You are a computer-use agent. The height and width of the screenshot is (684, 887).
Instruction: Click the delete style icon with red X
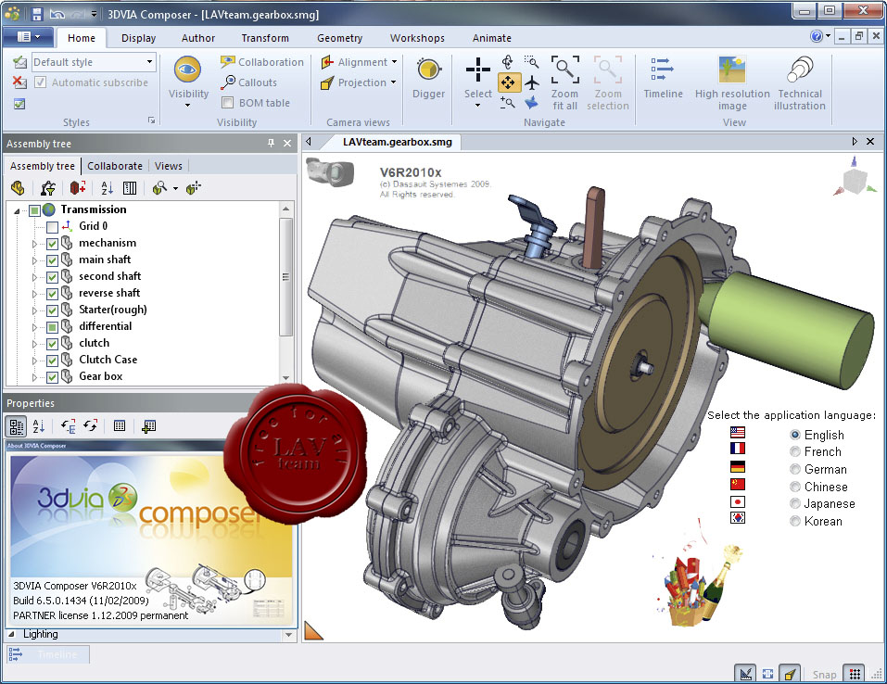[x=19, y=82]
